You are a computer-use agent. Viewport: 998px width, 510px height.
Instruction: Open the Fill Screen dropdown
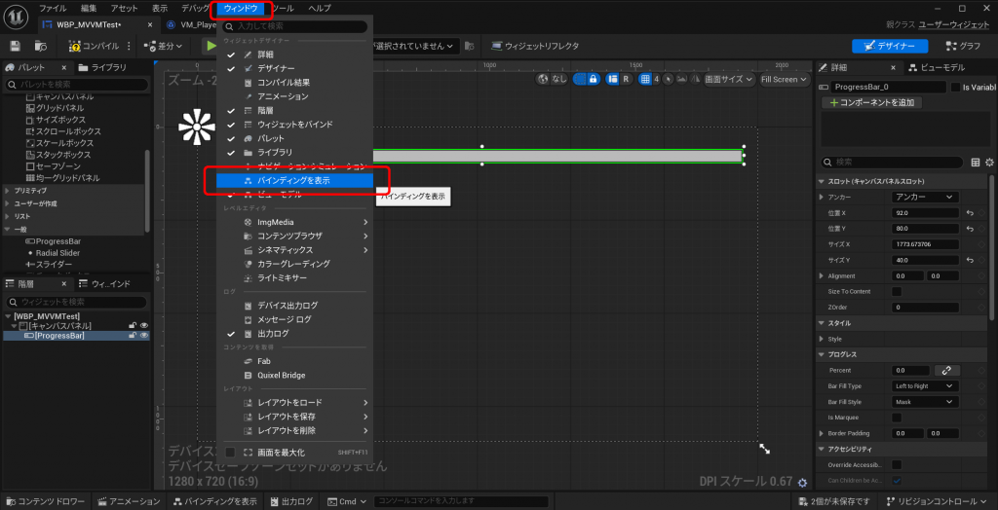pyautogui.click(x=782, y=79)
